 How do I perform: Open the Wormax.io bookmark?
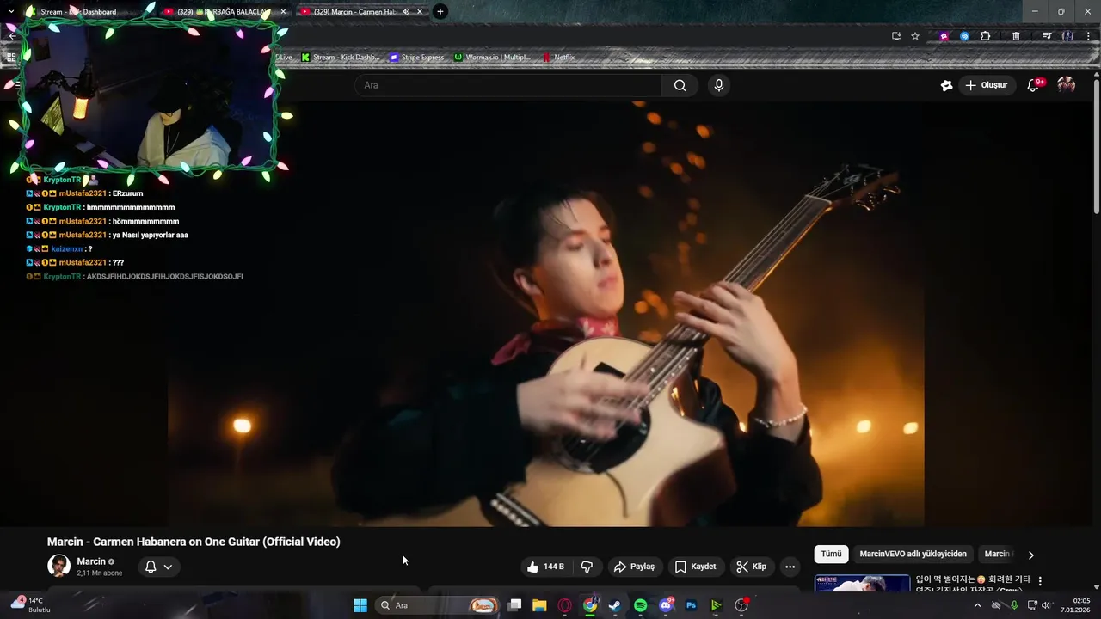[493, 58]
